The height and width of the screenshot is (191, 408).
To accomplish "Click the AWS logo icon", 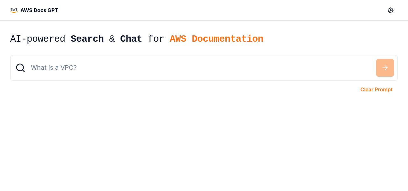I will [14, 10].
